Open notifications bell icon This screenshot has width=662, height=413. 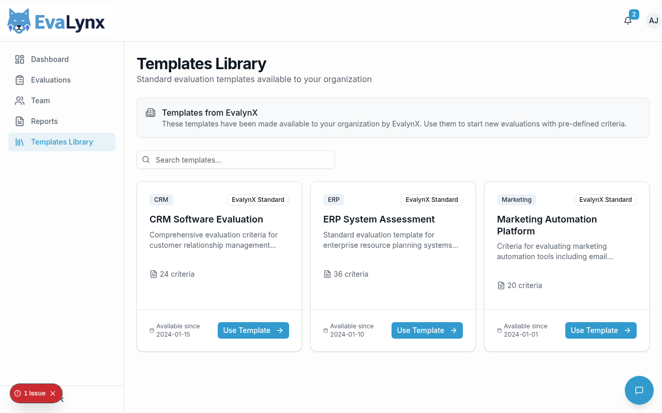point(628,21)
